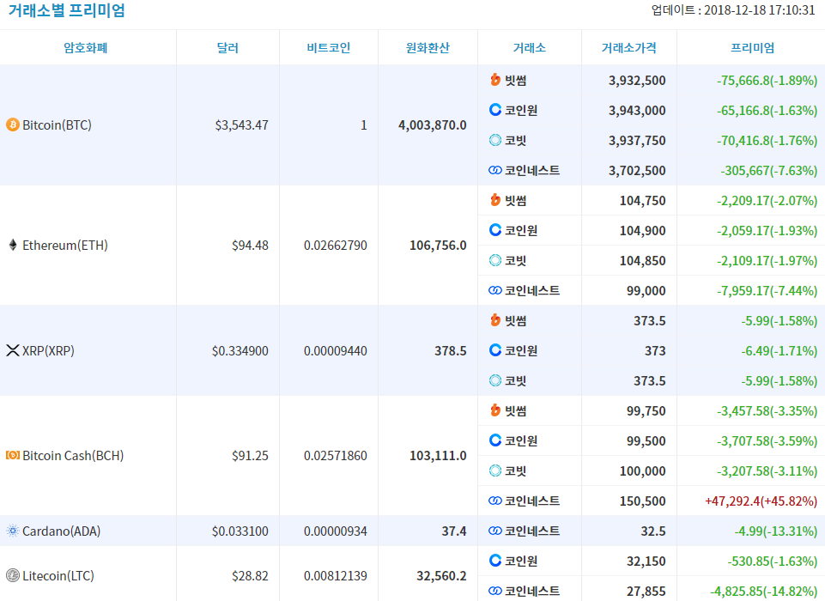Click the 거래소 column header
Screen dimensions: 825x601
click(x=530, y=48)
